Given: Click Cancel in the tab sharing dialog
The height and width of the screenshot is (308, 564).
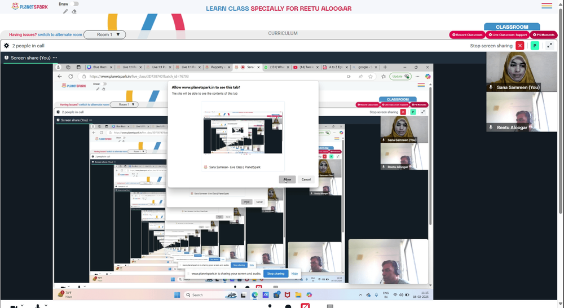Looking at the screenshot, I should 306,179.
